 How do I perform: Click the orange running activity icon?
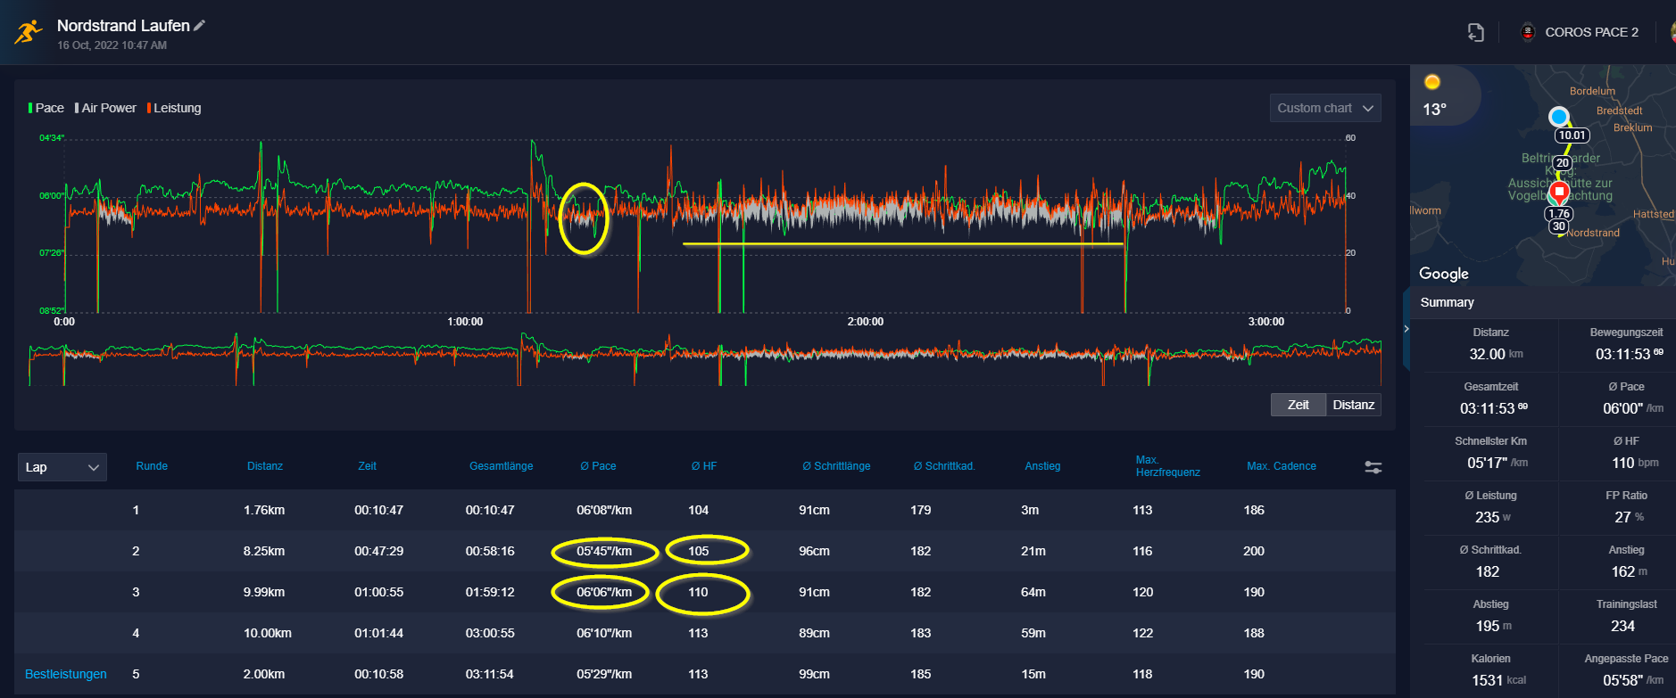pyautogui.click(x=29, y=33)
